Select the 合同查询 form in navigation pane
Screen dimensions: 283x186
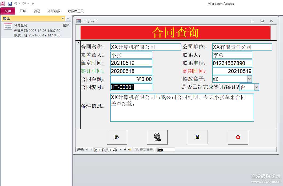coord(21,25)
